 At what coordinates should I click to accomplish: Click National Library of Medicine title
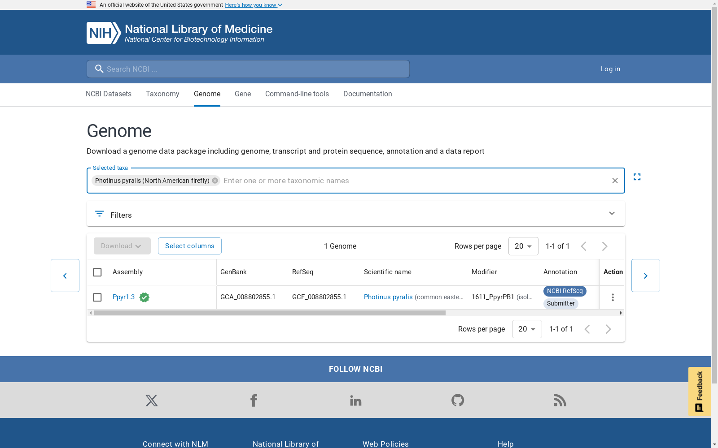[x=199, y=29]
